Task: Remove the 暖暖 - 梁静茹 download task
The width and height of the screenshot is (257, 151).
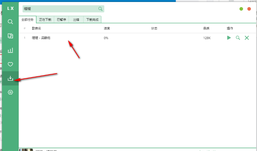Action: pos(247,38)
